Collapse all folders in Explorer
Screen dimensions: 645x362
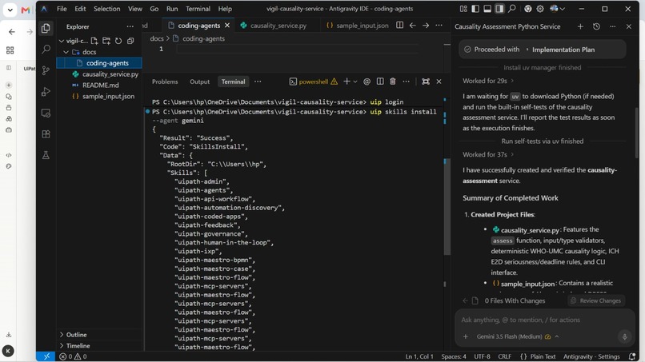[130, 41]
